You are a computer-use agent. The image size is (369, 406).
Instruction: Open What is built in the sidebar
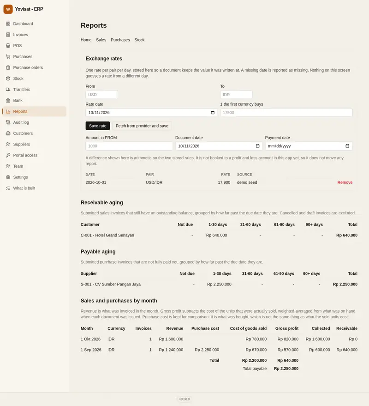tap(34, 188)
